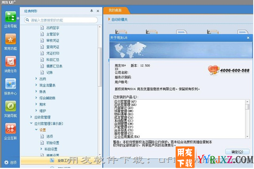
Task: Click the document icon beside 科目汇总
Action: (42, 60)
